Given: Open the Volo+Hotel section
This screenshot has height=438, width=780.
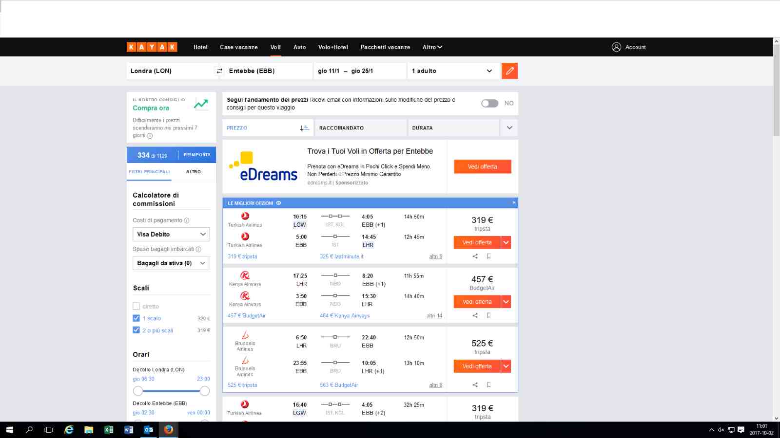Looking at the screenshot, I should (x=333, y=47).
